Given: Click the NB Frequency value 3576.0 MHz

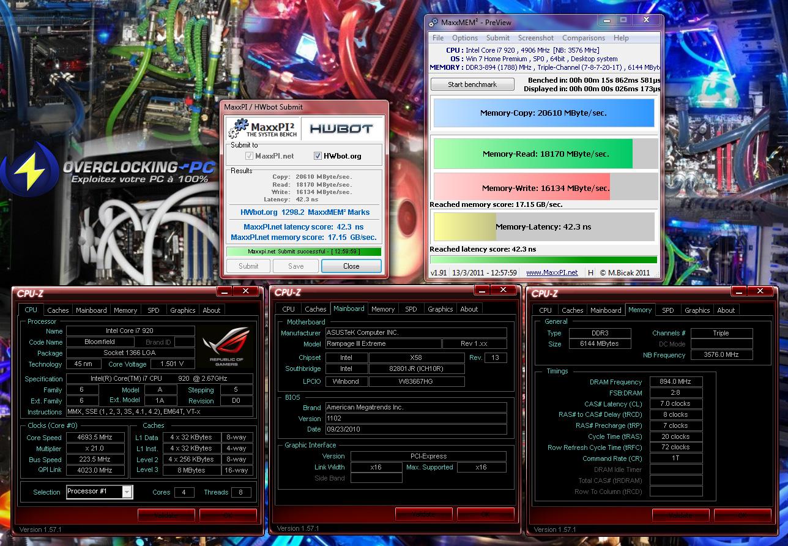Looking at the screenshot, I should (721, 355).
